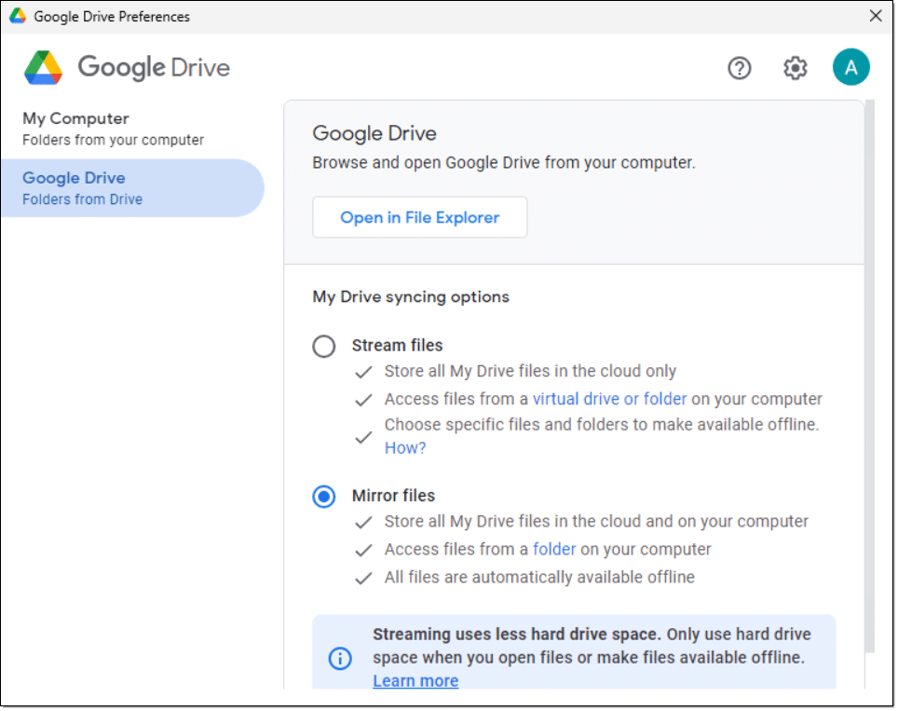Click the 'folder' link under Mirror files

[554, 549]
